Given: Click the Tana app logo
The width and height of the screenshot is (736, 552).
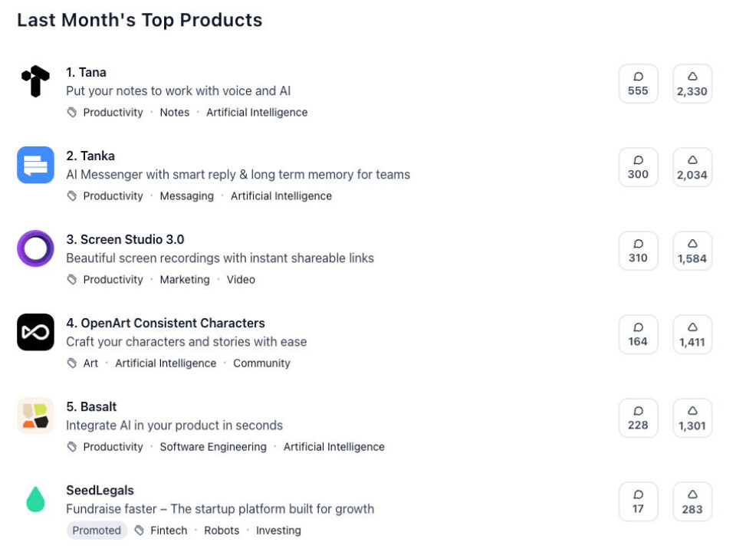Looking at the screenshot, I should click(35, 83).
